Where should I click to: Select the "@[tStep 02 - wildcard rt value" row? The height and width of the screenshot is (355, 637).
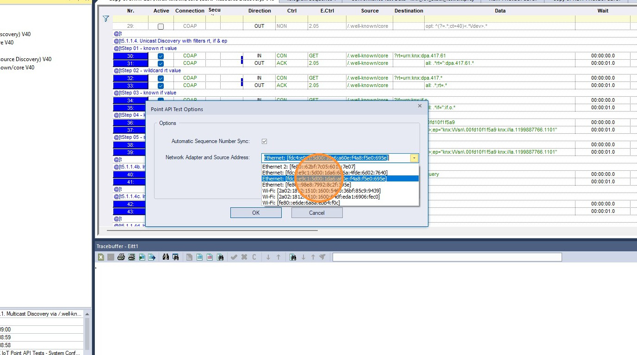(x=147, y=71)
